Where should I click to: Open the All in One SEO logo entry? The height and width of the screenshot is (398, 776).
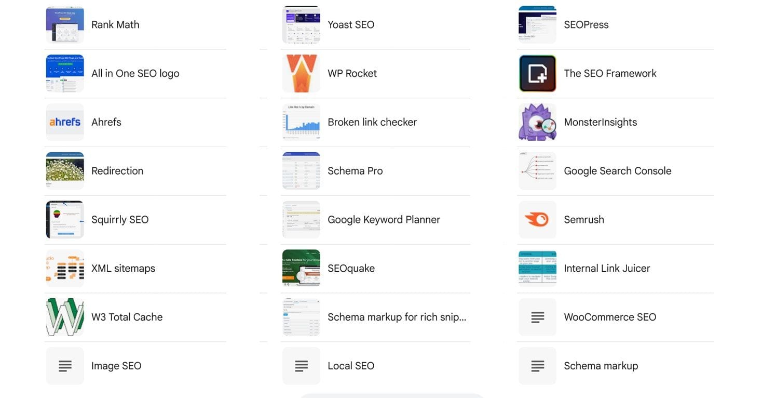coord(135,74)
